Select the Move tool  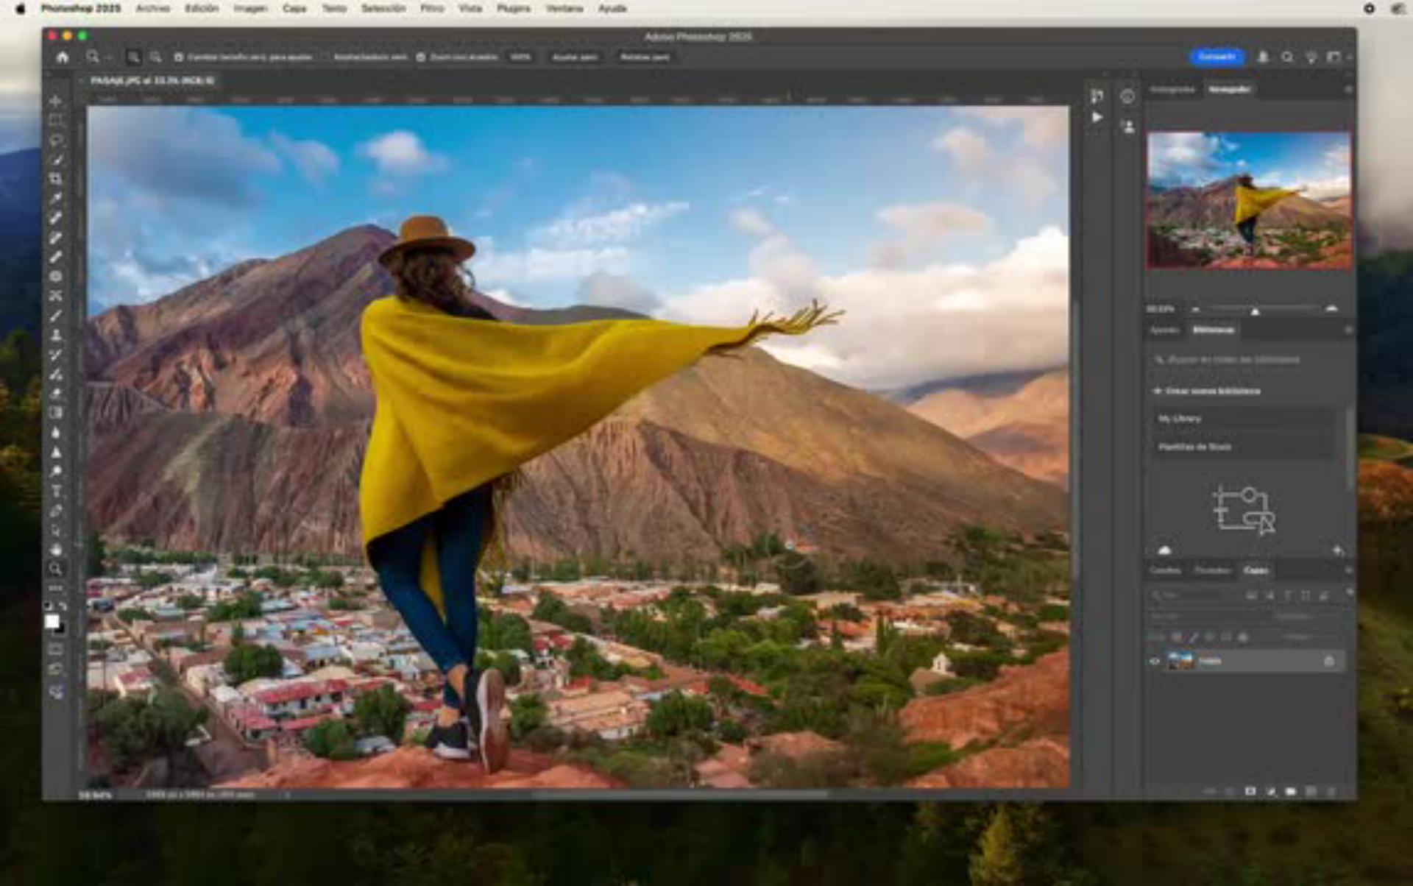pos(56,101)
